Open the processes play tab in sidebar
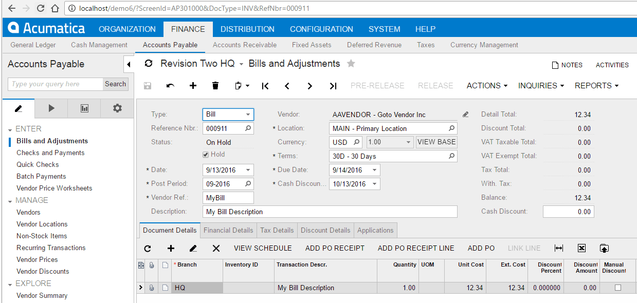 click(51, 108)
